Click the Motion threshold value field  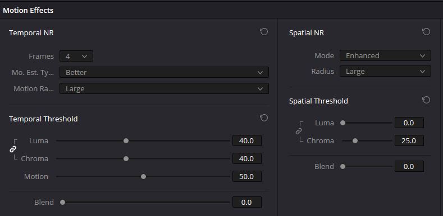click(247, 177)
